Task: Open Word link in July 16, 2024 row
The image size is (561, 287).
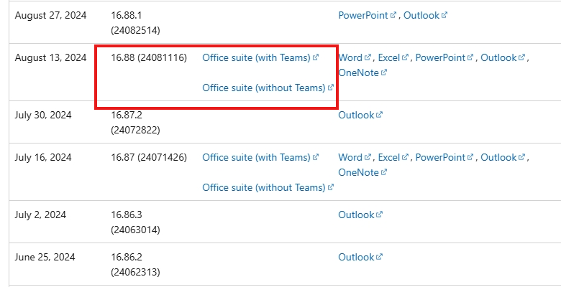Action: click(x=355, y=157)
